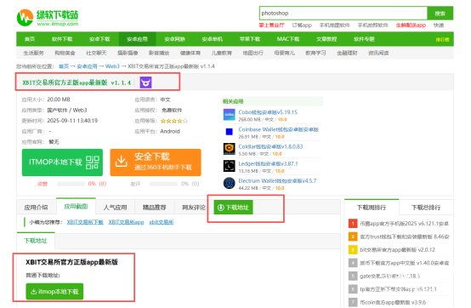471x308 pixels.
Task: Switch to the 应用介绍 tab
Action: pyautogui.click(x=36, y=208)
